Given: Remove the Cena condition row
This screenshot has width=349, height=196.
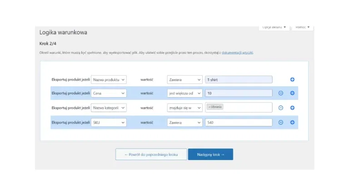Looking at the screenshot, I should point(281,93).
